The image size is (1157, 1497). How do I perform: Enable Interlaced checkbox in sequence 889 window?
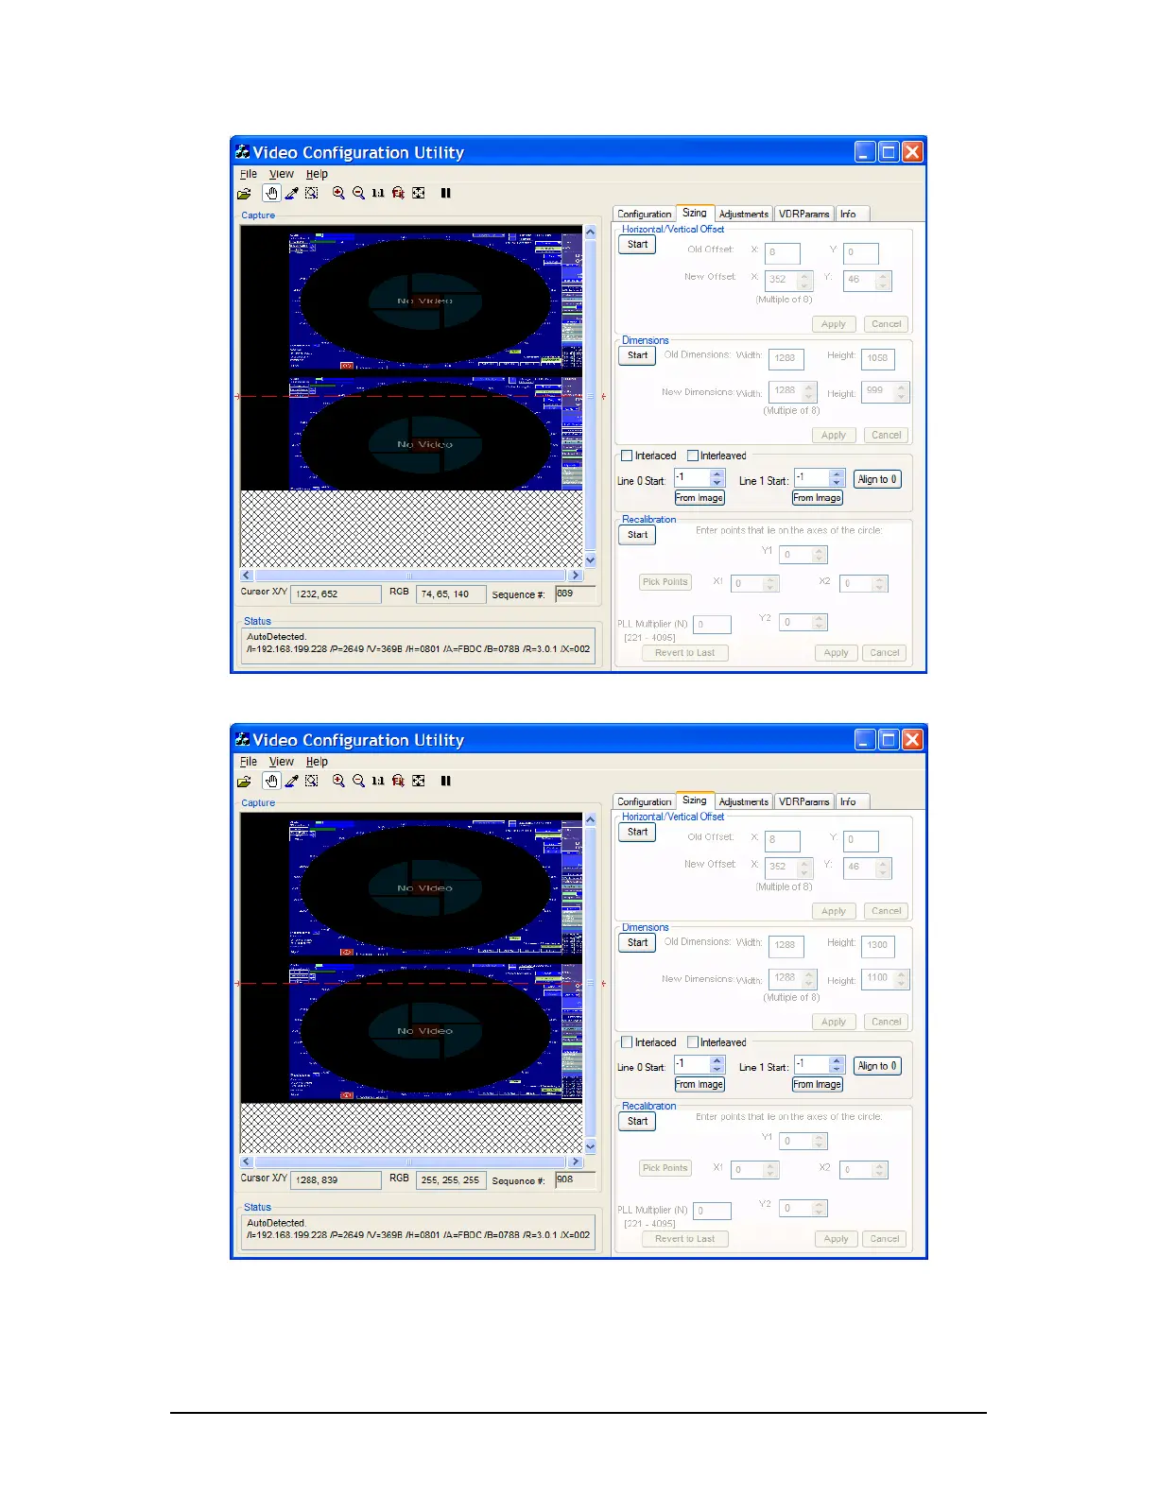click(626, 456)
